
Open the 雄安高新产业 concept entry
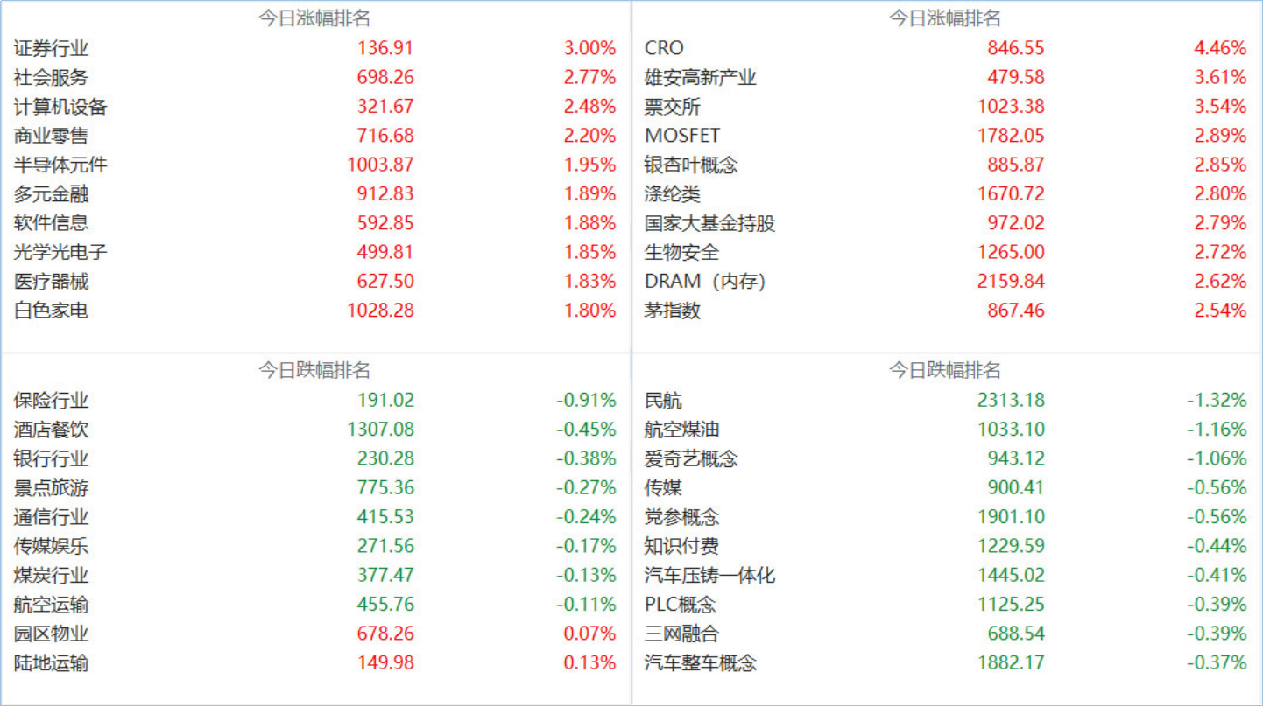click(946, 77)
